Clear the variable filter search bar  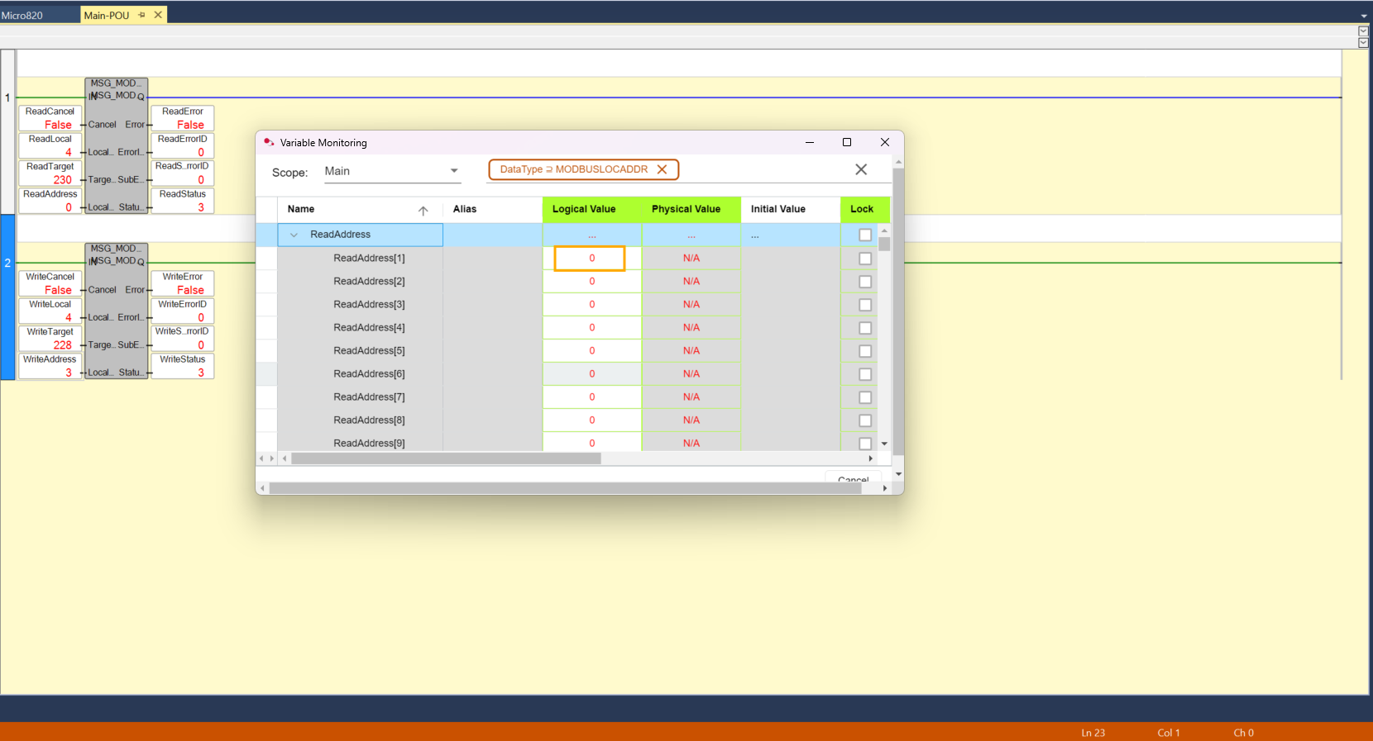tap(860, 169)
